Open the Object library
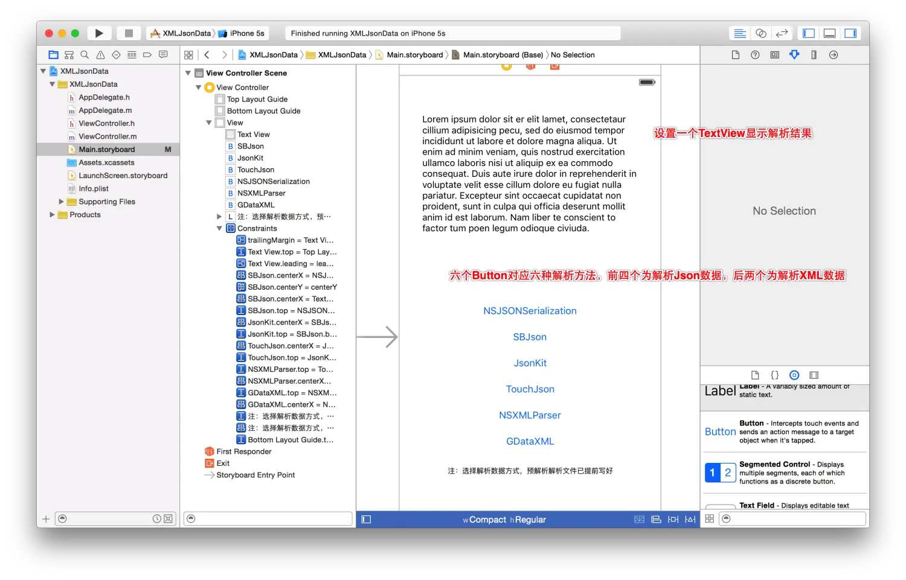Screen dimensions: 906x580 794,375
